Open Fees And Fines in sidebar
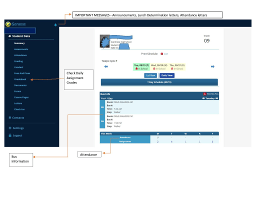Image resolution: width=256 pixels, height=198 pixels. (22, 73)
